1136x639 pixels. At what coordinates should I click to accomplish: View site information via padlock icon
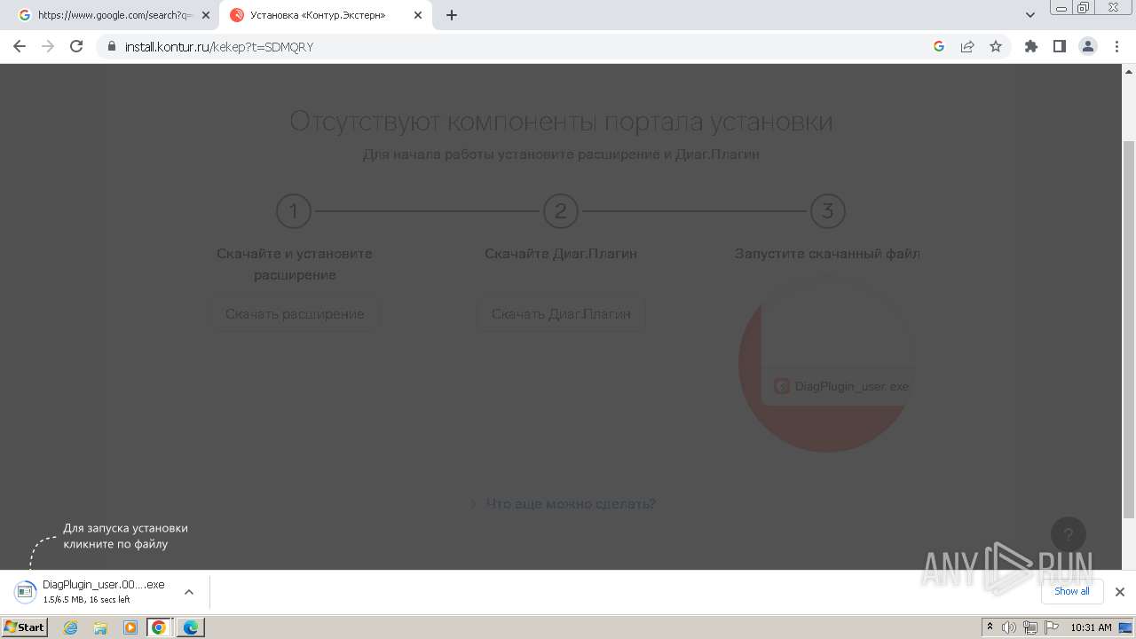tap(111, 46)
